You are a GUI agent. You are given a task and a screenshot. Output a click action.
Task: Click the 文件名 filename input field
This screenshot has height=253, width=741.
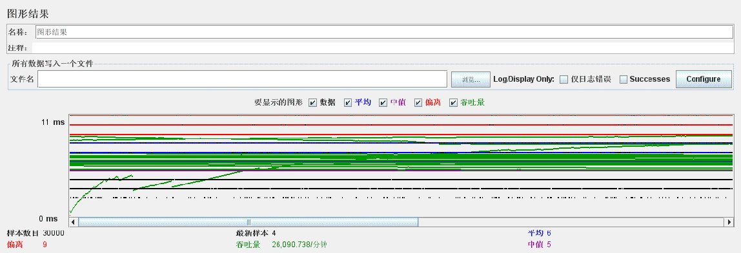coord(243,79)
